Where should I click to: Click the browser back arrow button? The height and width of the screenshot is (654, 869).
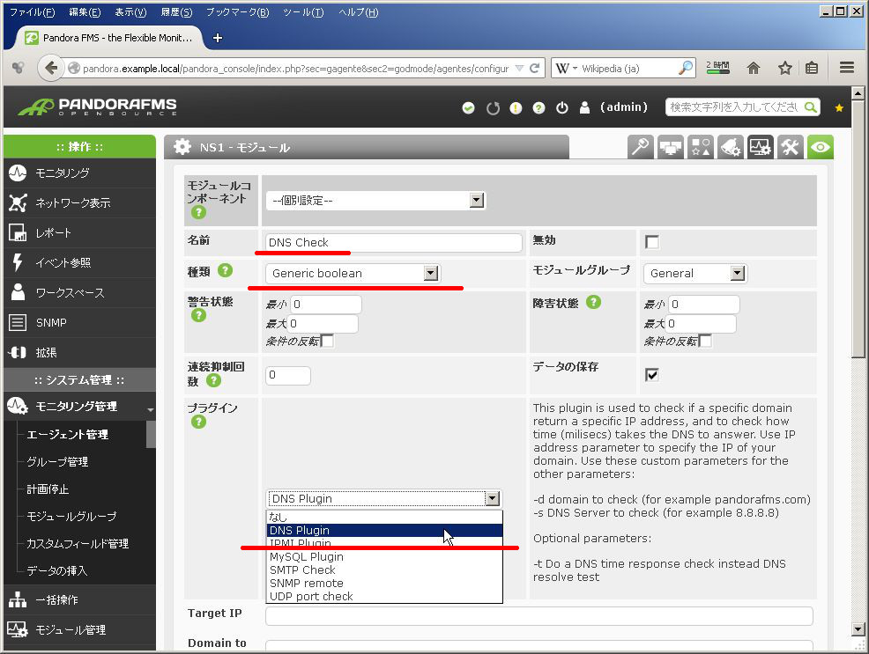[50, 68]
